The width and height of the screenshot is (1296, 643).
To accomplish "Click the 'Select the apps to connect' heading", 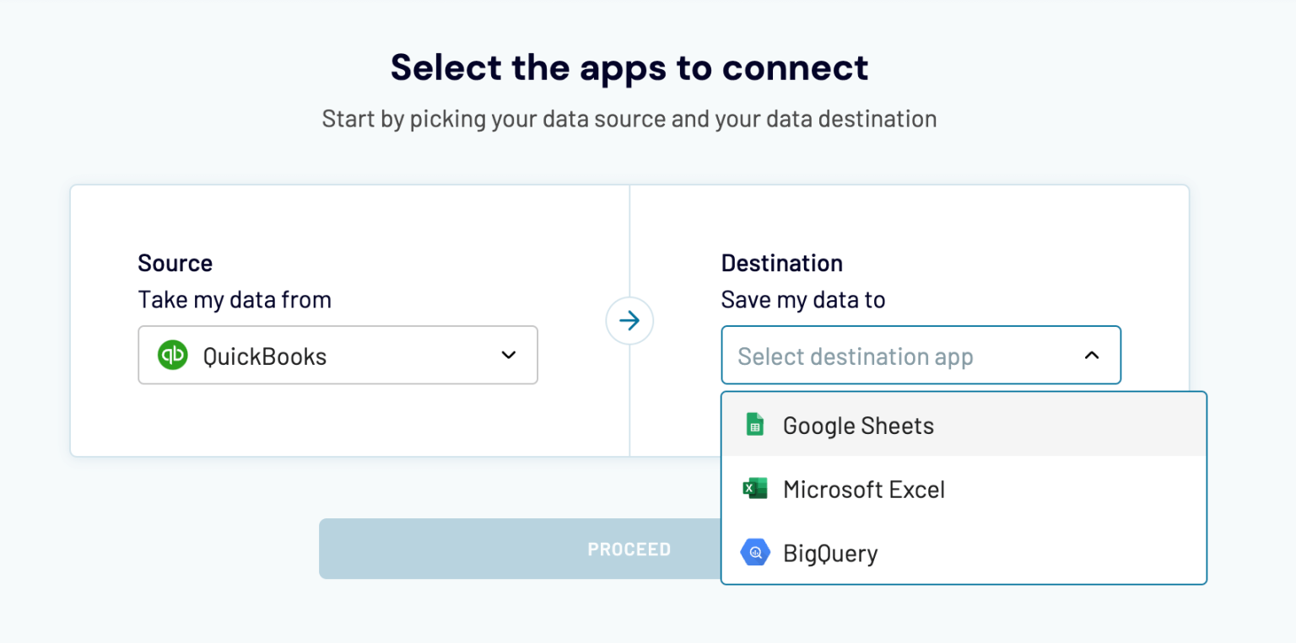I will coord(629,67).
